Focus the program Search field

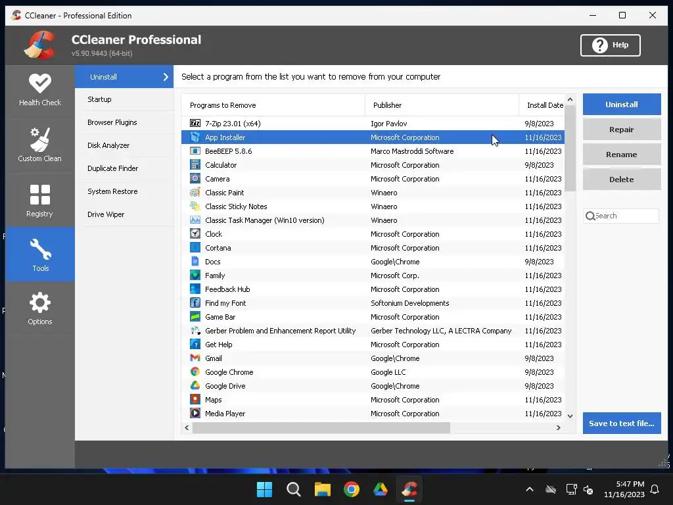coord(621,216)
